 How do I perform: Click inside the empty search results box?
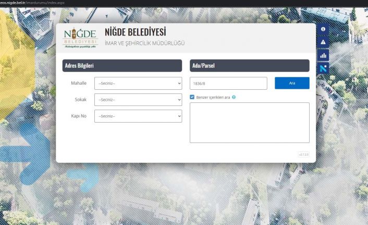(x=249, y=123)
